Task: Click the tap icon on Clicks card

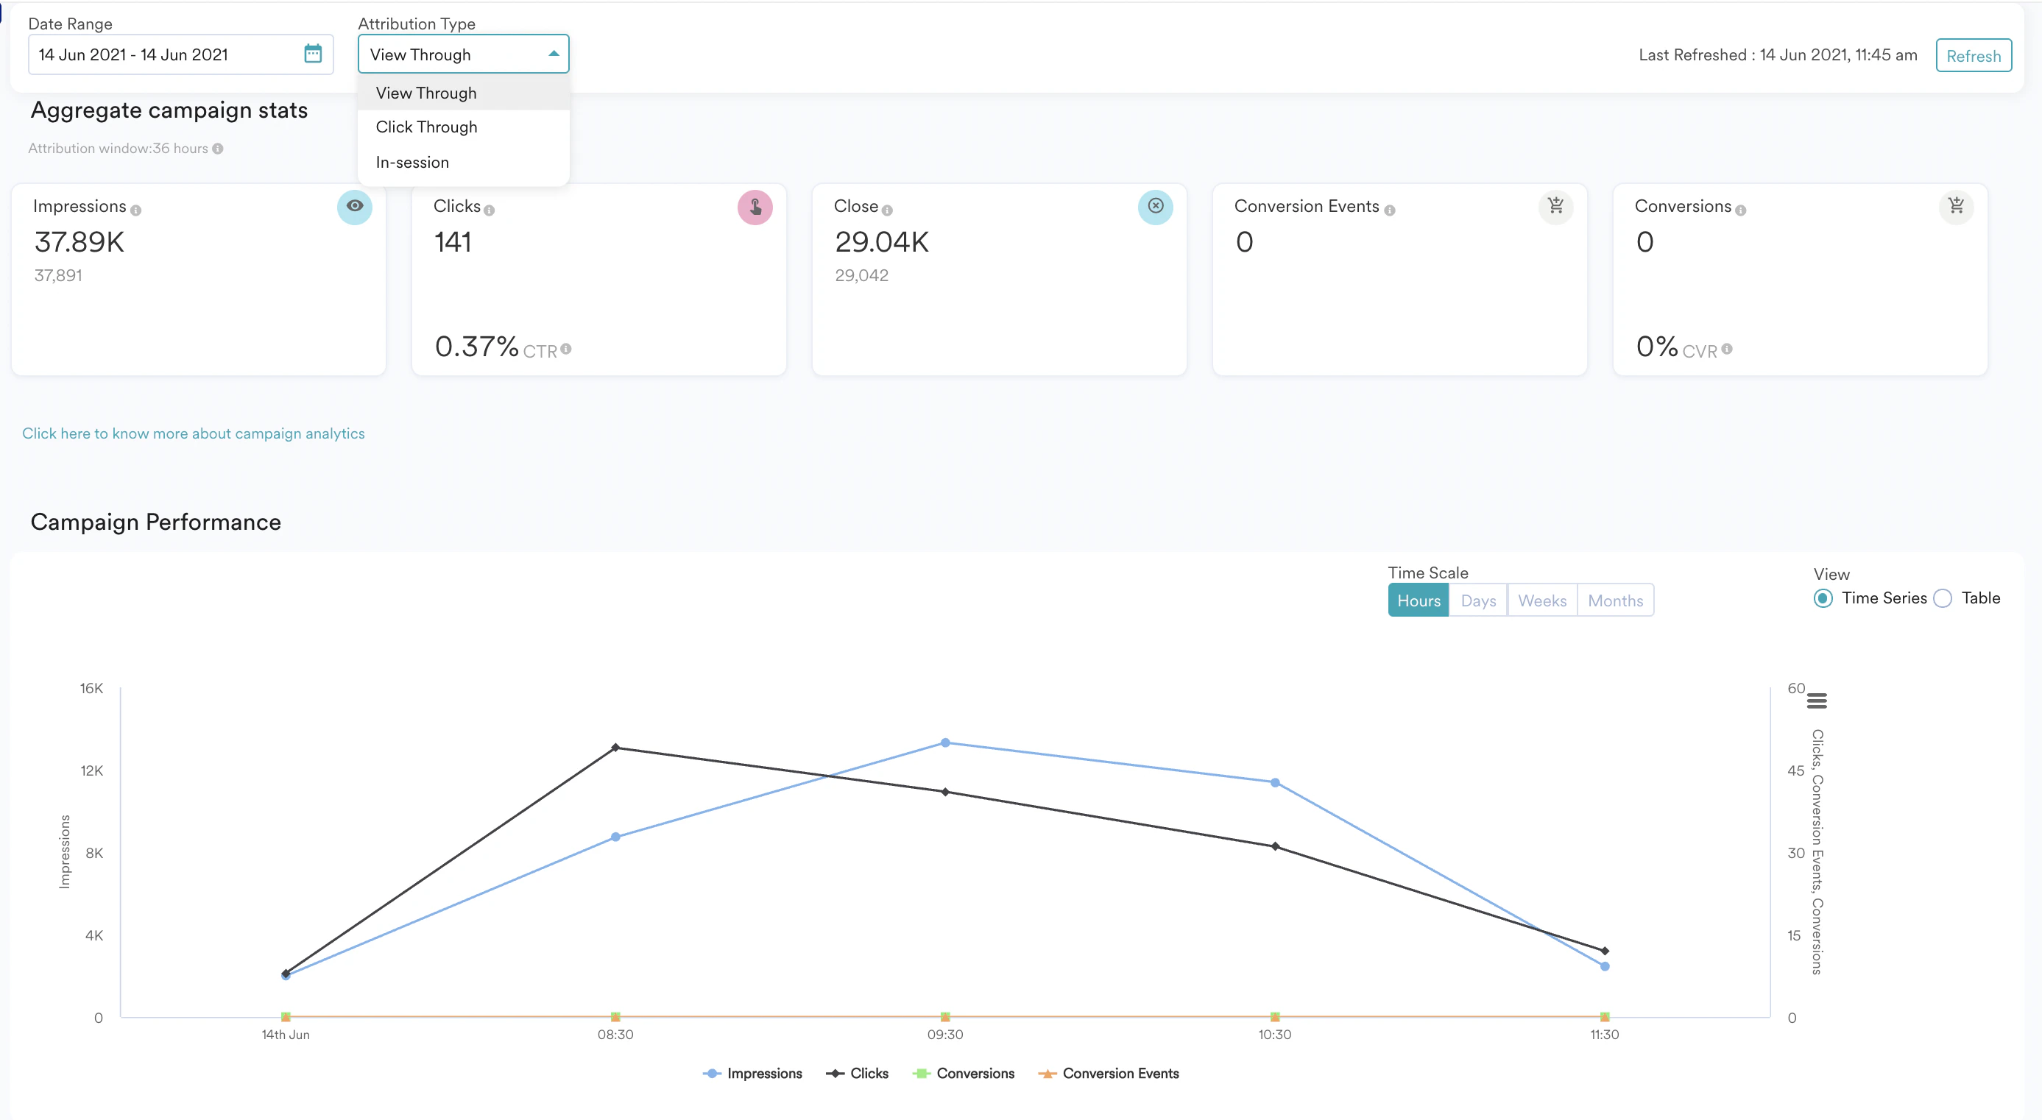Action: (755, 207)
